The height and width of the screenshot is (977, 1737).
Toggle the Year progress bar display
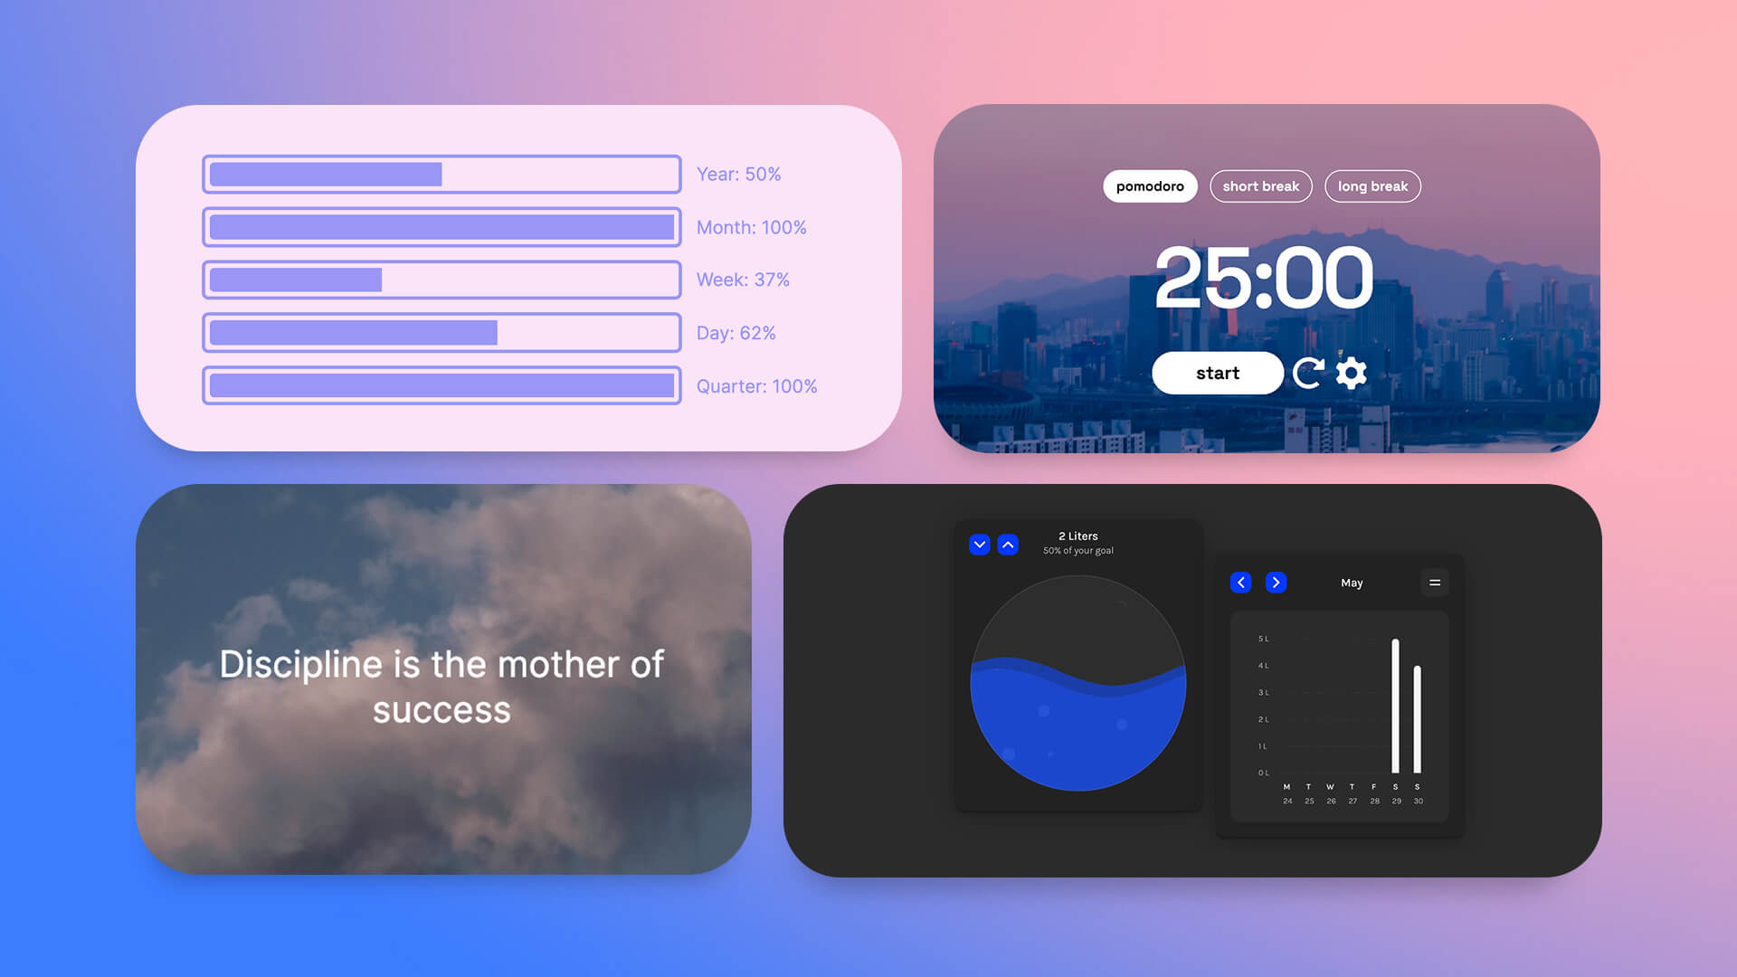(740, 173)
